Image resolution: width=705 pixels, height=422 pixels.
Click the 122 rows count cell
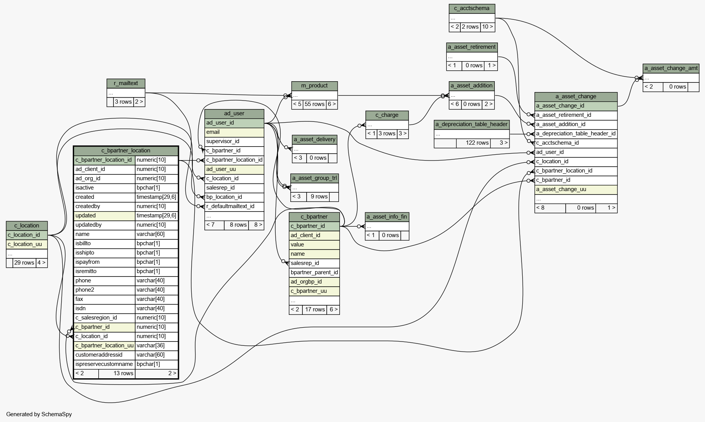pyautogui.click(x=473, y=143)
